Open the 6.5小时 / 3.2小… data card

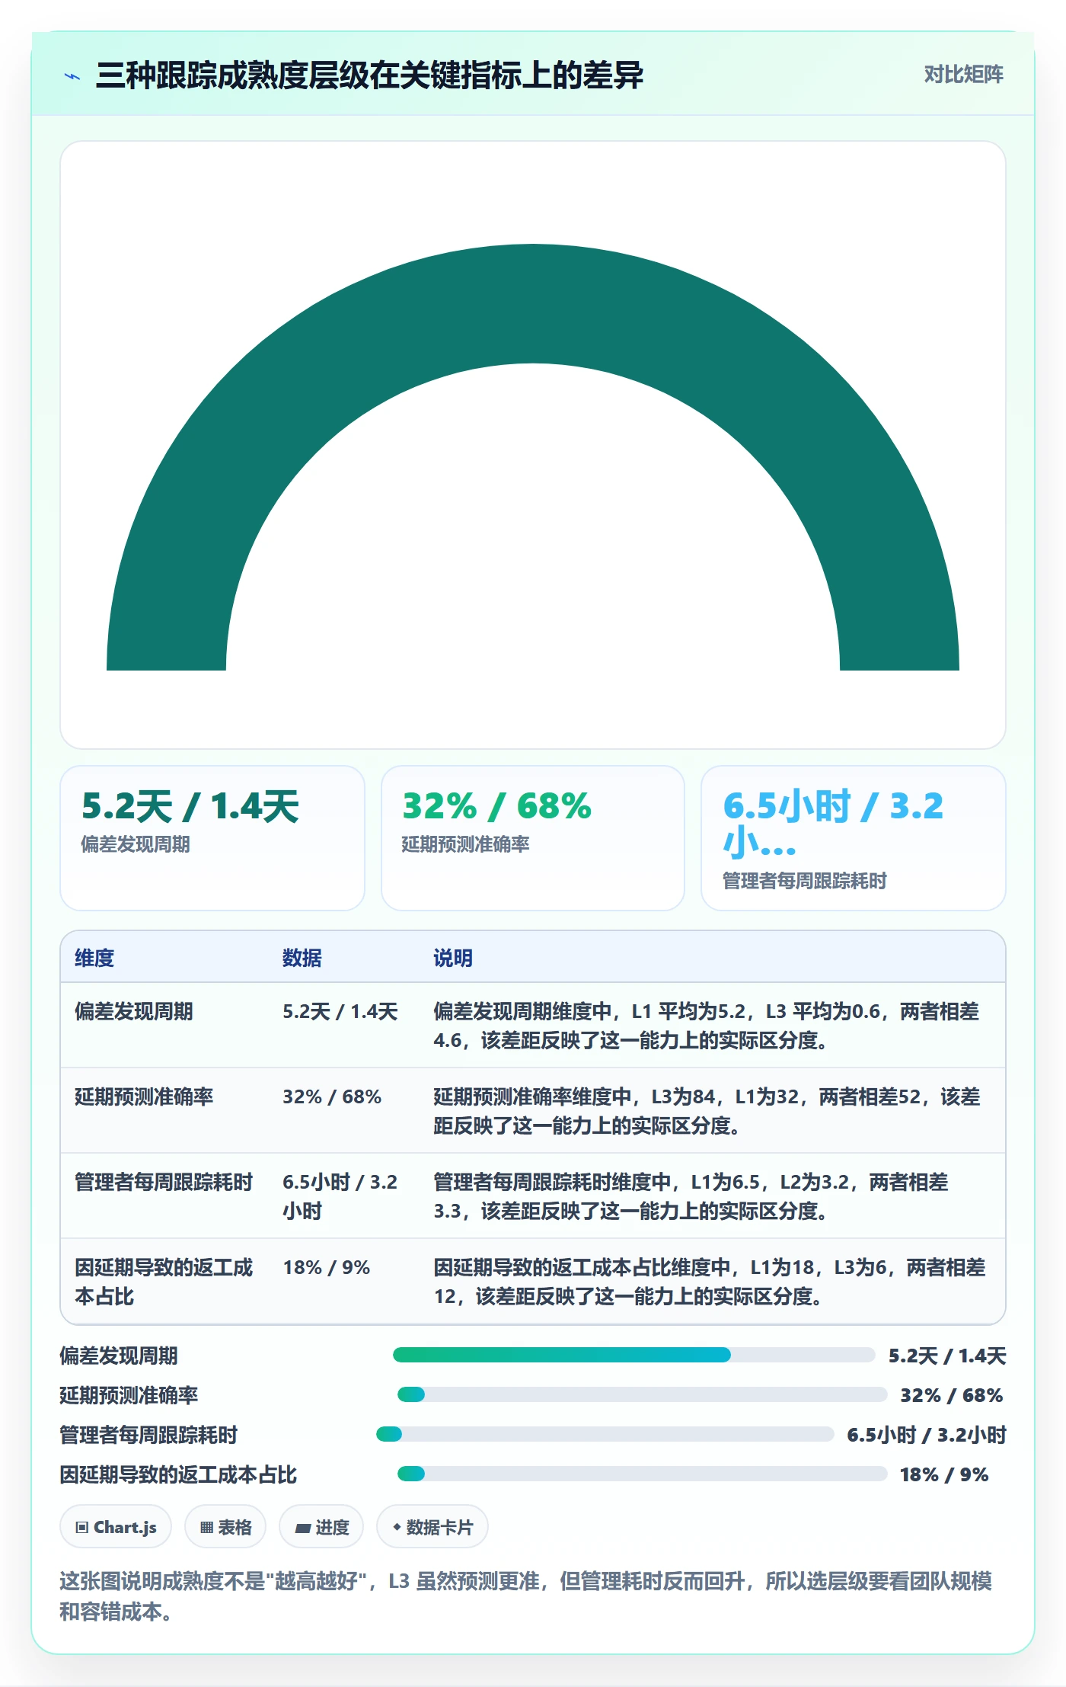click(853, 837)
